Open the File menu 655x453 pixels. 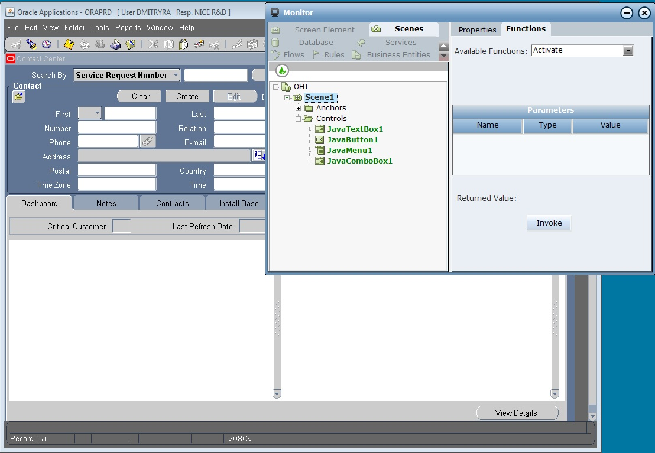tap(13, 28)
